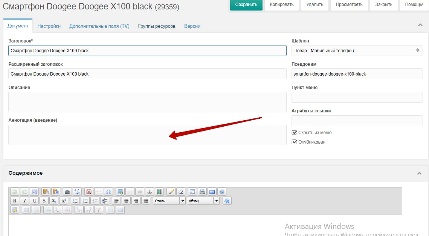Click the 'Помощь!' button
429x236 pixels.
pyautogui.click(x=414, y=5)
